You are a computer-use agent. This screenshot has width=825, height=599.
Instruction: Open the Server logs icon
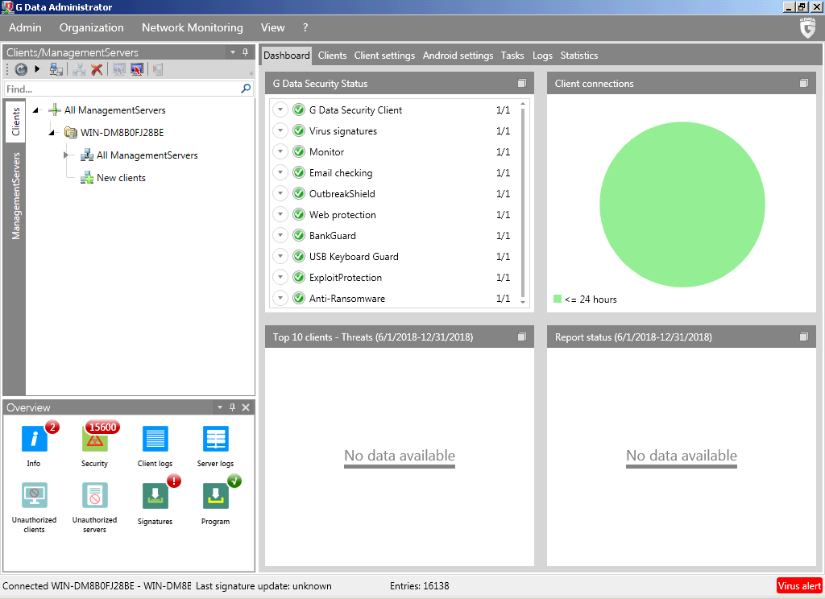215,440
